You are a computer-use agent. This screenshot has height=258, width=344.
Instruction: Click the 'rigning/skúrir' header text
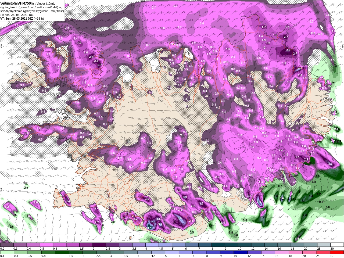coord(9,7)
